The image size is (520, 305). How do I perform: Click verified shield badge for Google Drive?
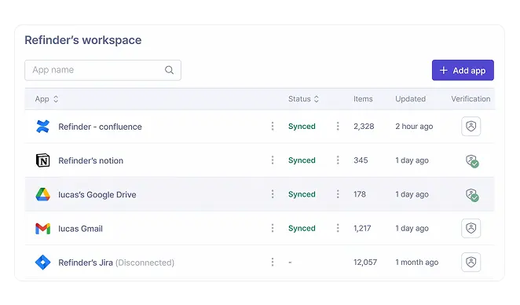click(x=472, y=195)
